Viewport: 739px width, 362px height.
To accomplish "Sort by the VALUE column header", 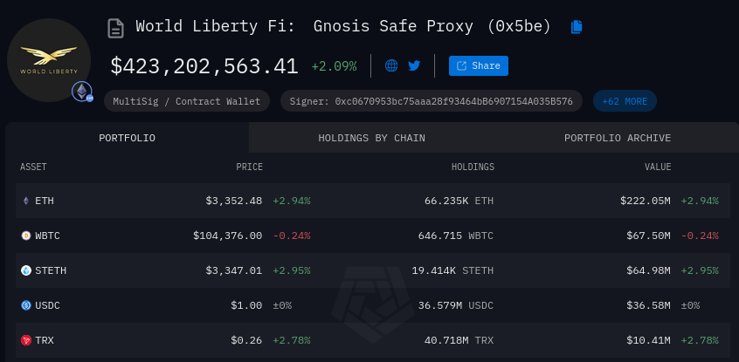I will [x=658, y=167].
